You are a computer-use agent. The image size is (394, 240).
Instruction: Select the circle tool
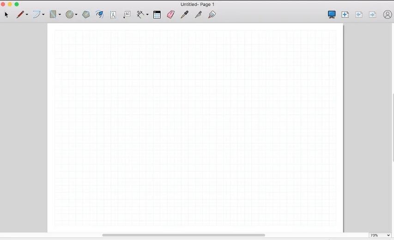pyautogui.click(x=70, y=15)
